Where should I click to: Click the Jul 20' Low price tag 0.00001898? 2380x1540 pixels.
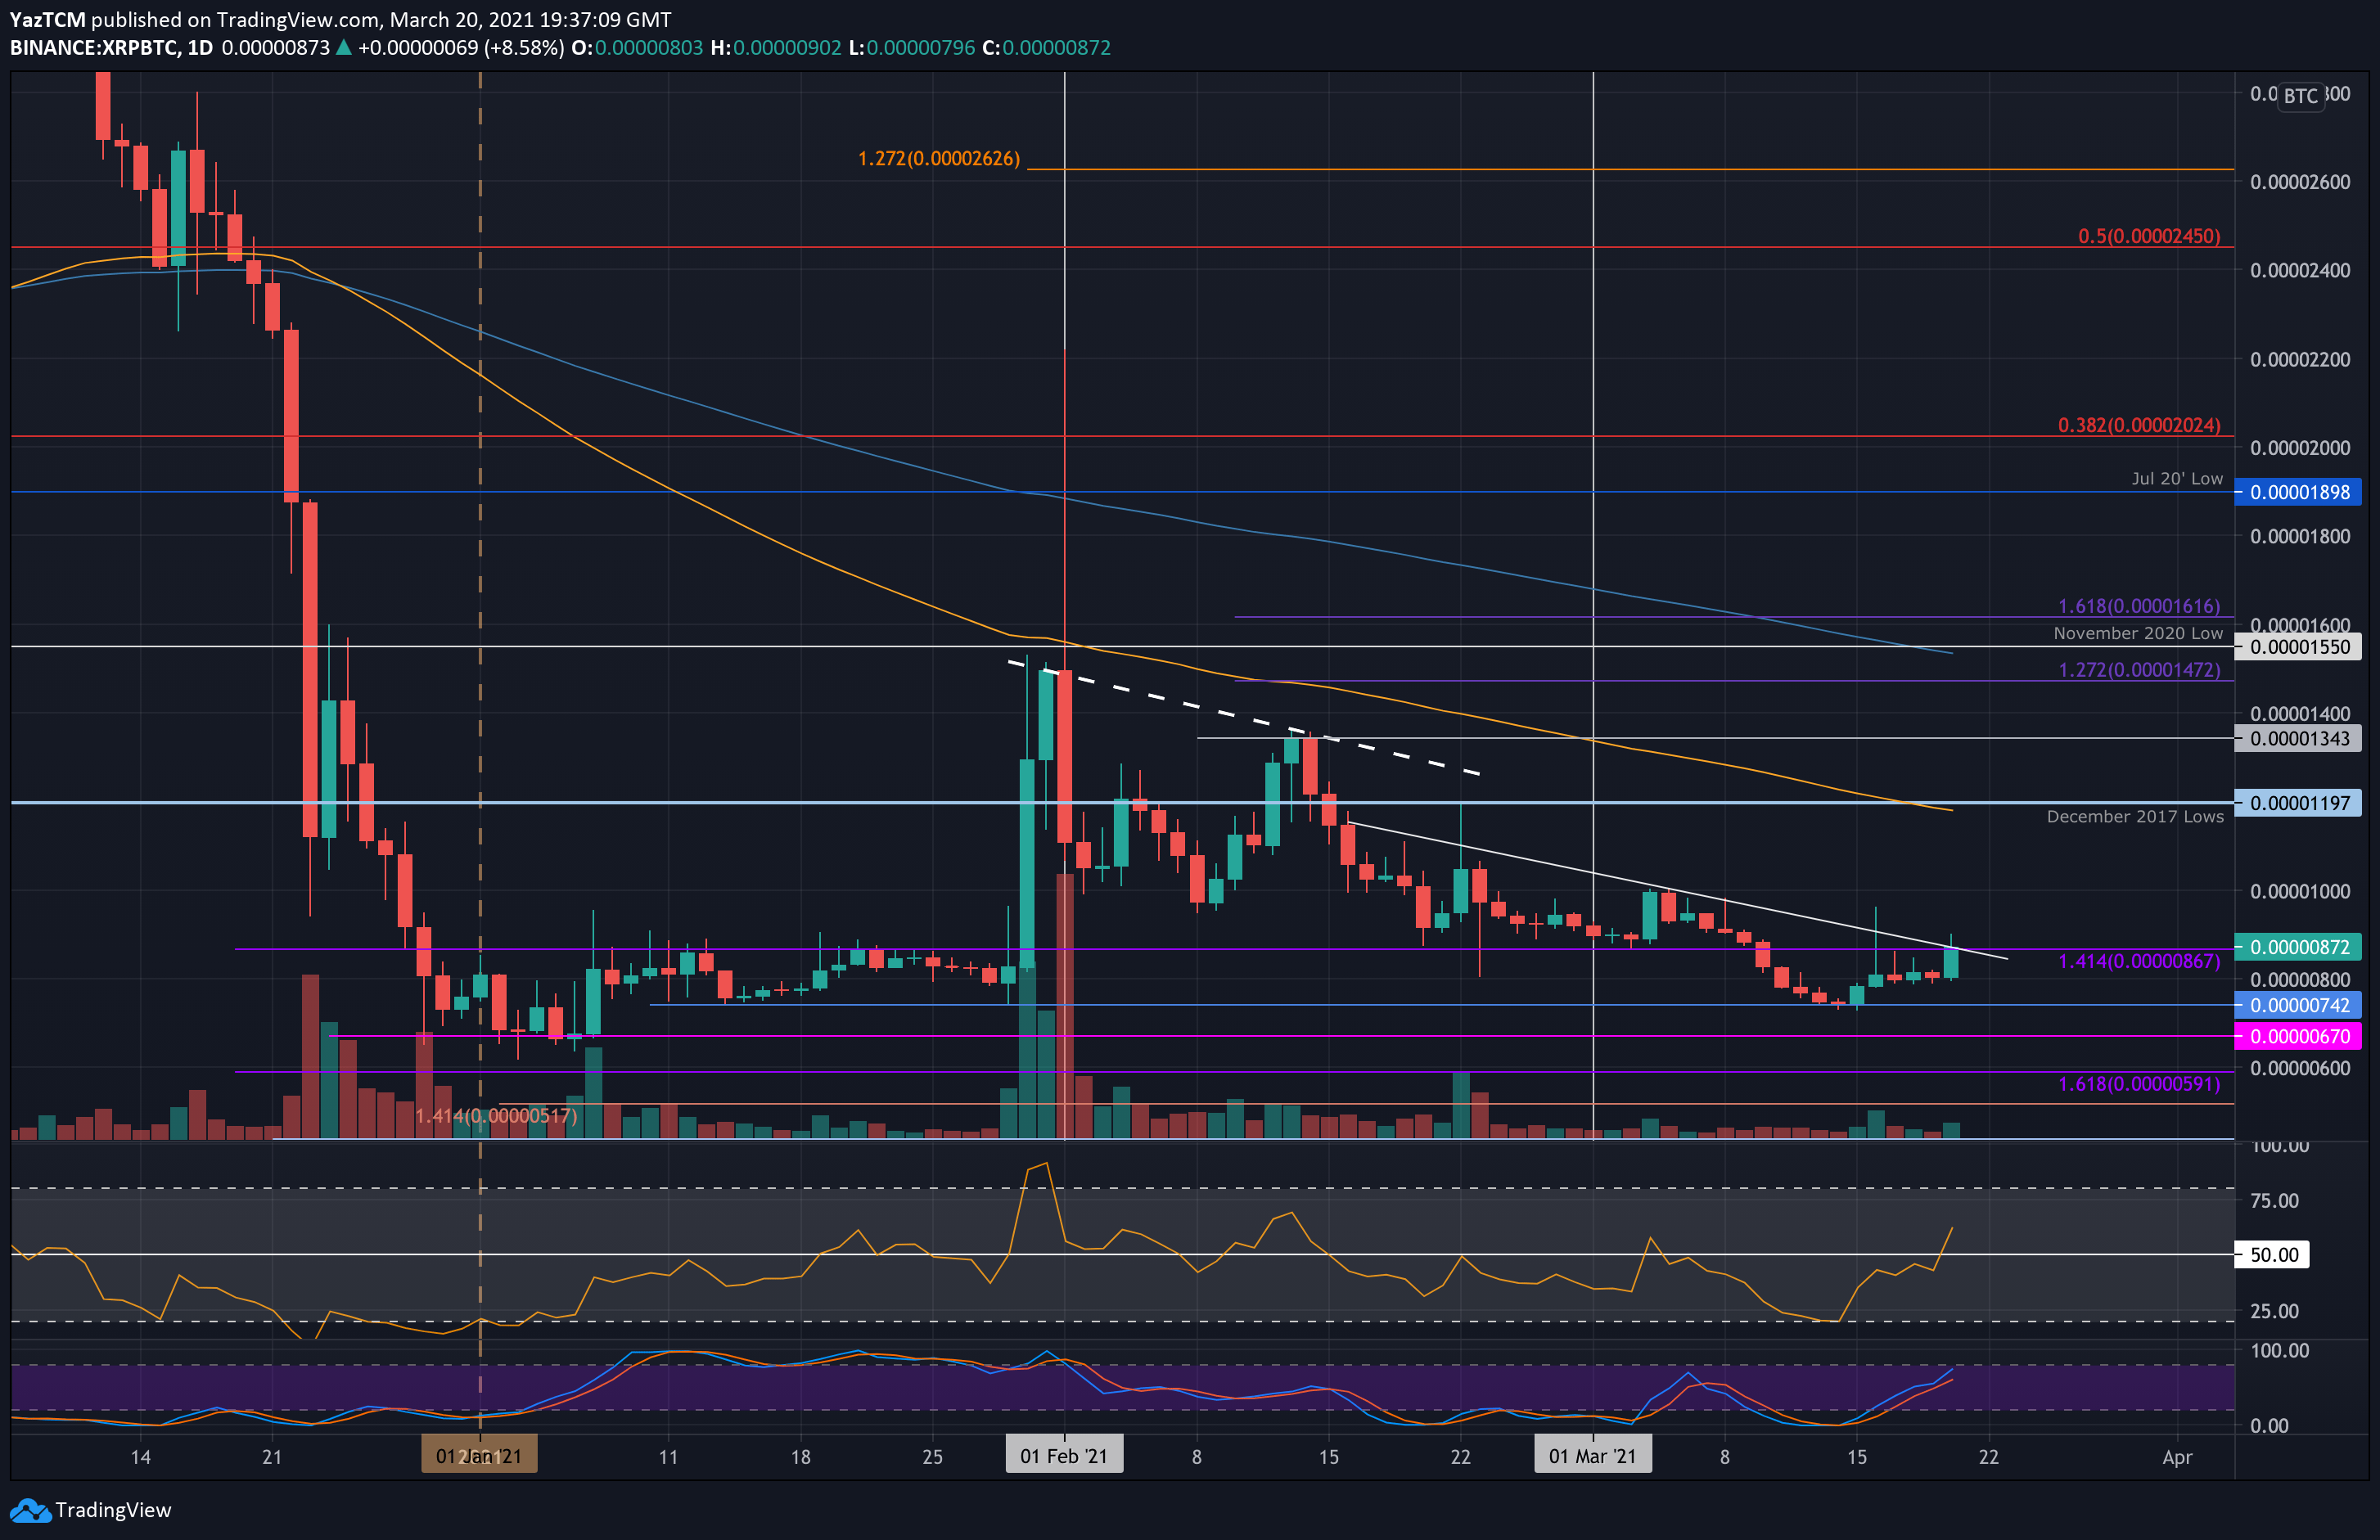tap(2299, 492)
